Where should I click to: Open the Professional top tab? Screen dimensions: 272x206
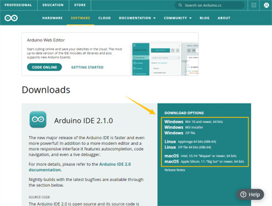click(x=18, y=5)
